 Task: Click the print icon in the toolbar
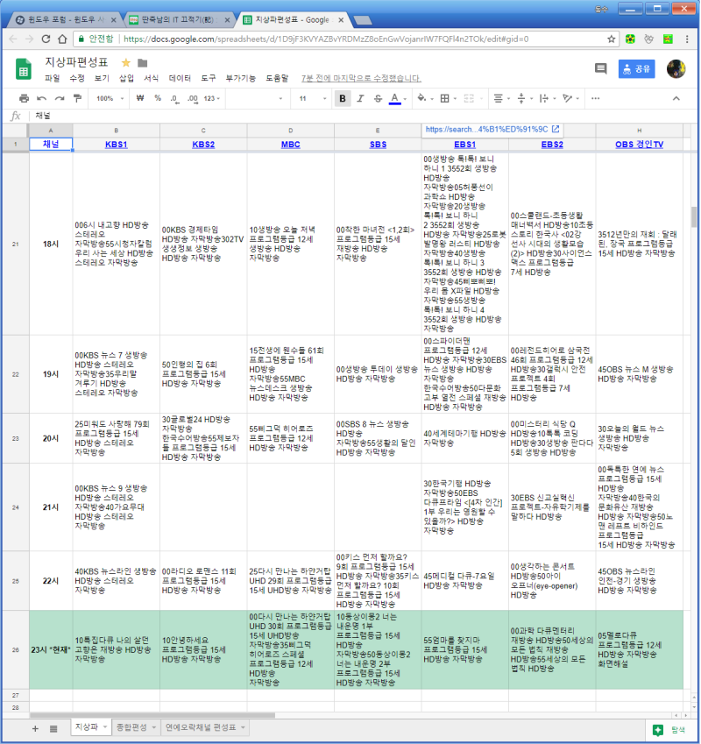tap(24, 98)
